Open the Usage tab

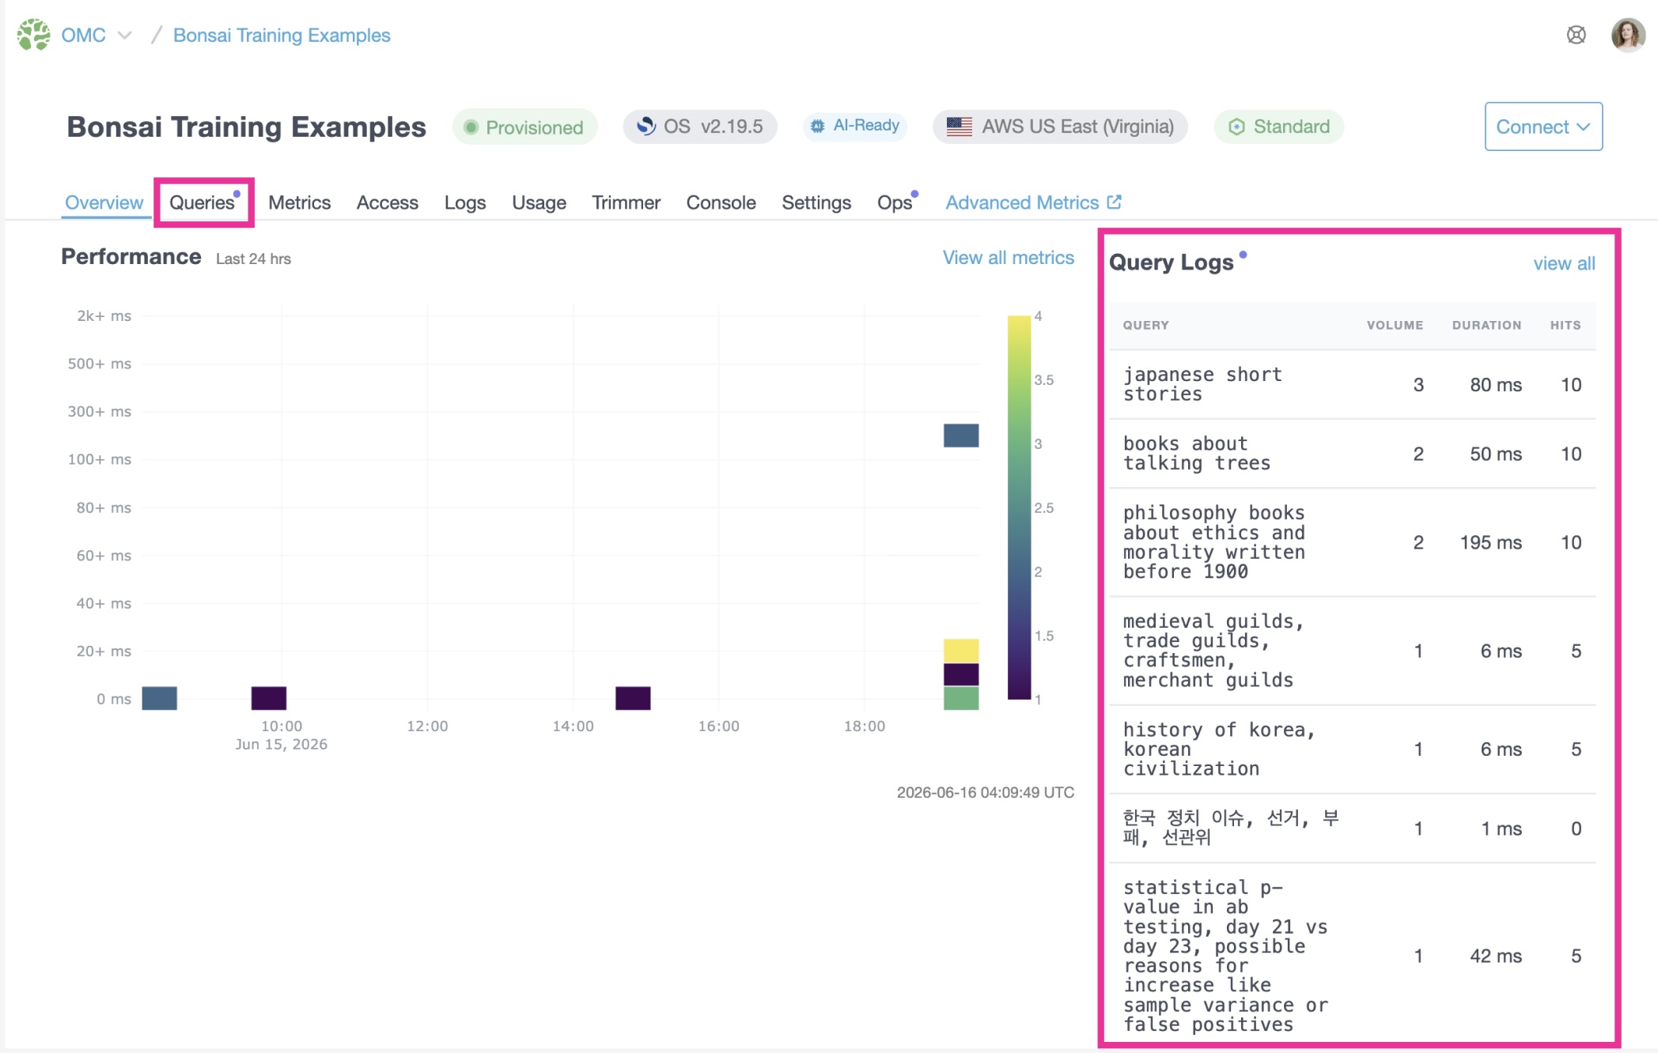pyautogui.click(x=539, y=202)
